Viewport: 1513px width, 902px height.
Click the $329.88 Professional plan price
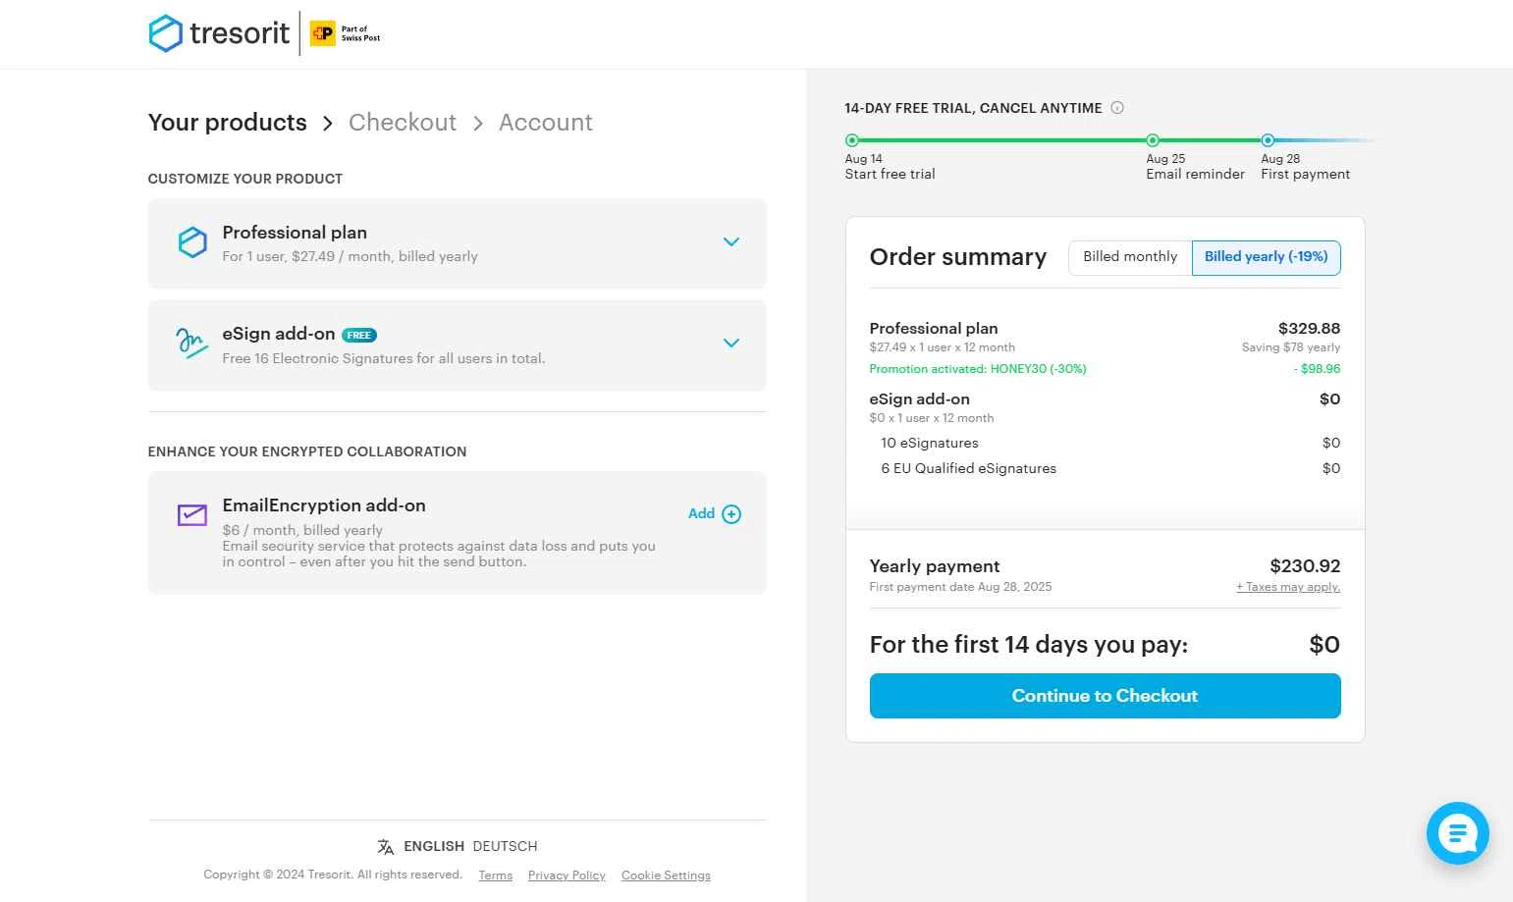1309,329
